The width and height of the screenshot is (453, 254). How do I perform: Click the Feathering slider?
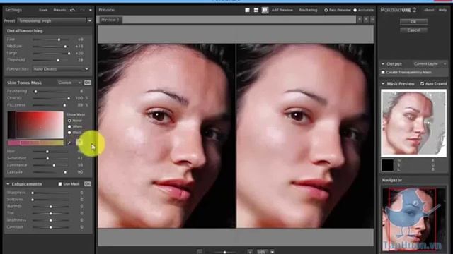pyautogui.click(x=51, y=92)
